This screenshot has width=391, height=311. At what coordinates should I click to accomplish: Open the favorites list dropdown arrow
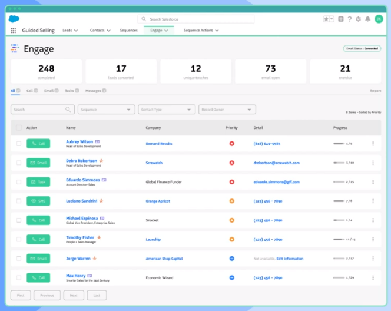coord(332,19)
